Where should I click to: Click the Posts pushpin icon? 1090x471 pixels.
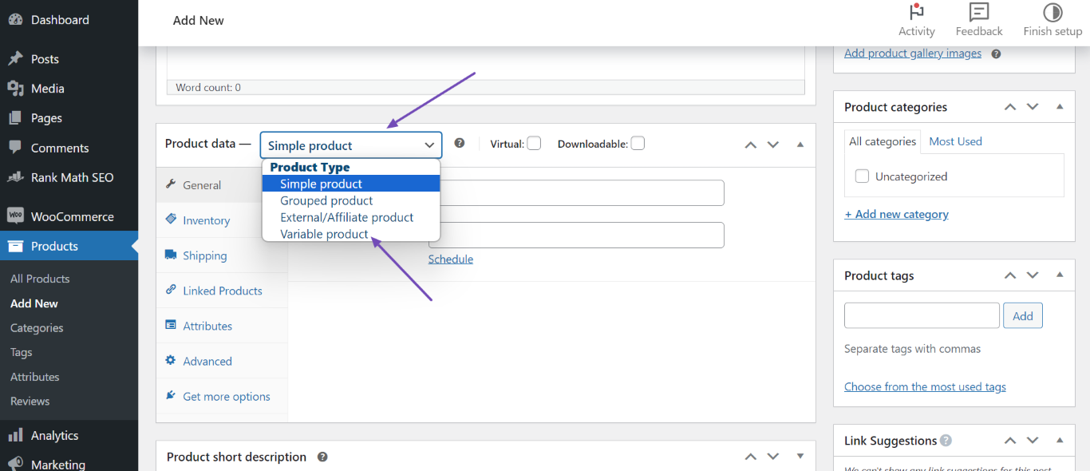click(x=15, y=59)
